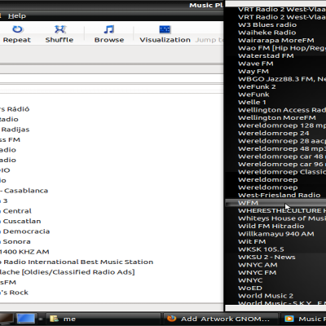This screenshot has height=326, width=326.
Task: Select Whiteys House of Music station
Action: tap(282, 218)
